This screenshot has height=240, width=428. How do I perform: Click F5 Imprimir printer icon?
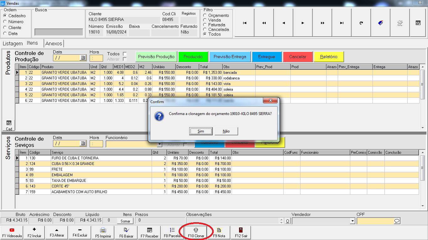[x=103, y=232]
